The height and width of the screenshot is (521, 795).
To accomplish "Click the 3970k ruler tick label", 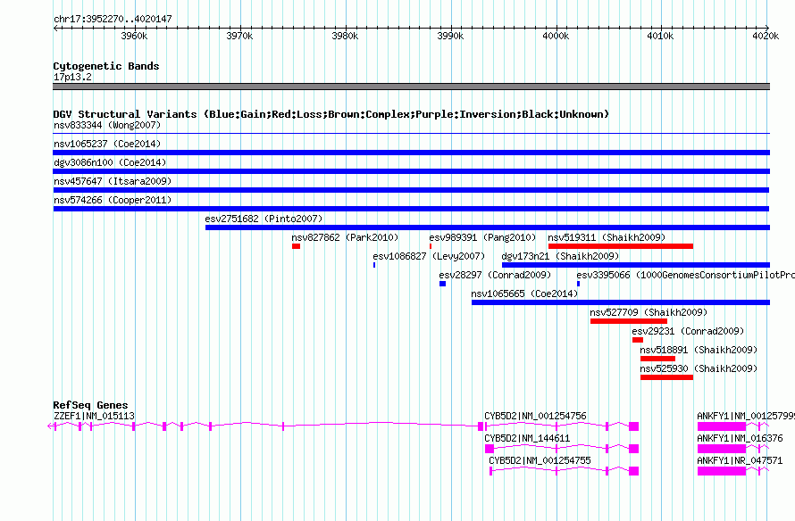I will pyautogui.click(x=239, y=36).
